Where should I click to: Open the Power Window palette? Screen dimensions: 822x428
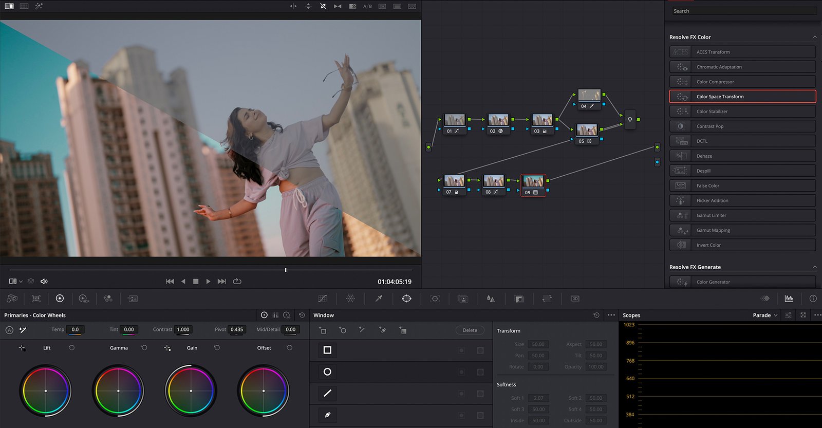click(406, 299)
